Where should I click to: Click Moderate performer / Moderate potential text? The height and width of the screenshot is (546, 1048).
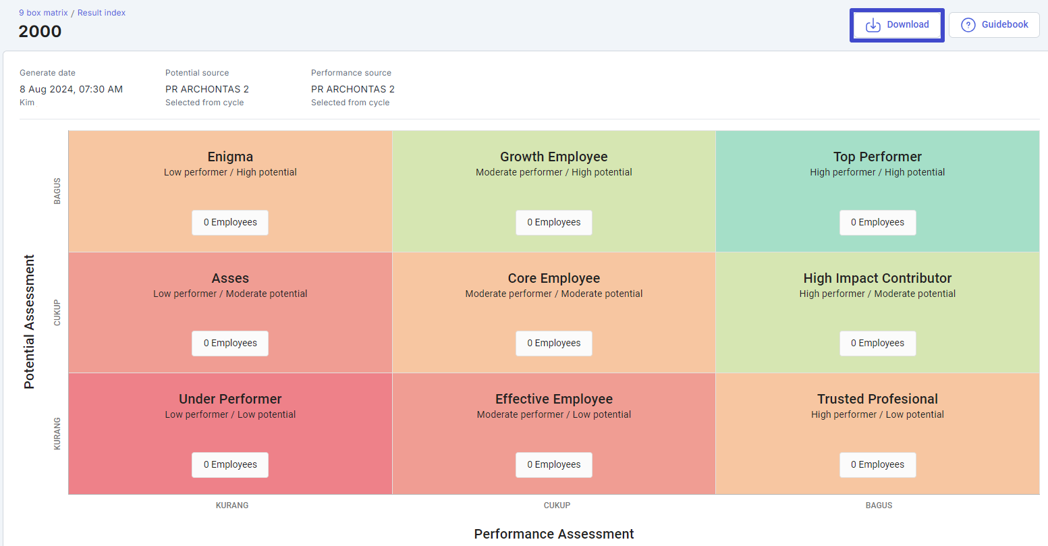pyautogui.click(x=554, y=294)
